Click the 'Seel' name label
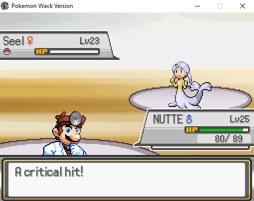This screenshot has width=254, height=201. [13, 41]
